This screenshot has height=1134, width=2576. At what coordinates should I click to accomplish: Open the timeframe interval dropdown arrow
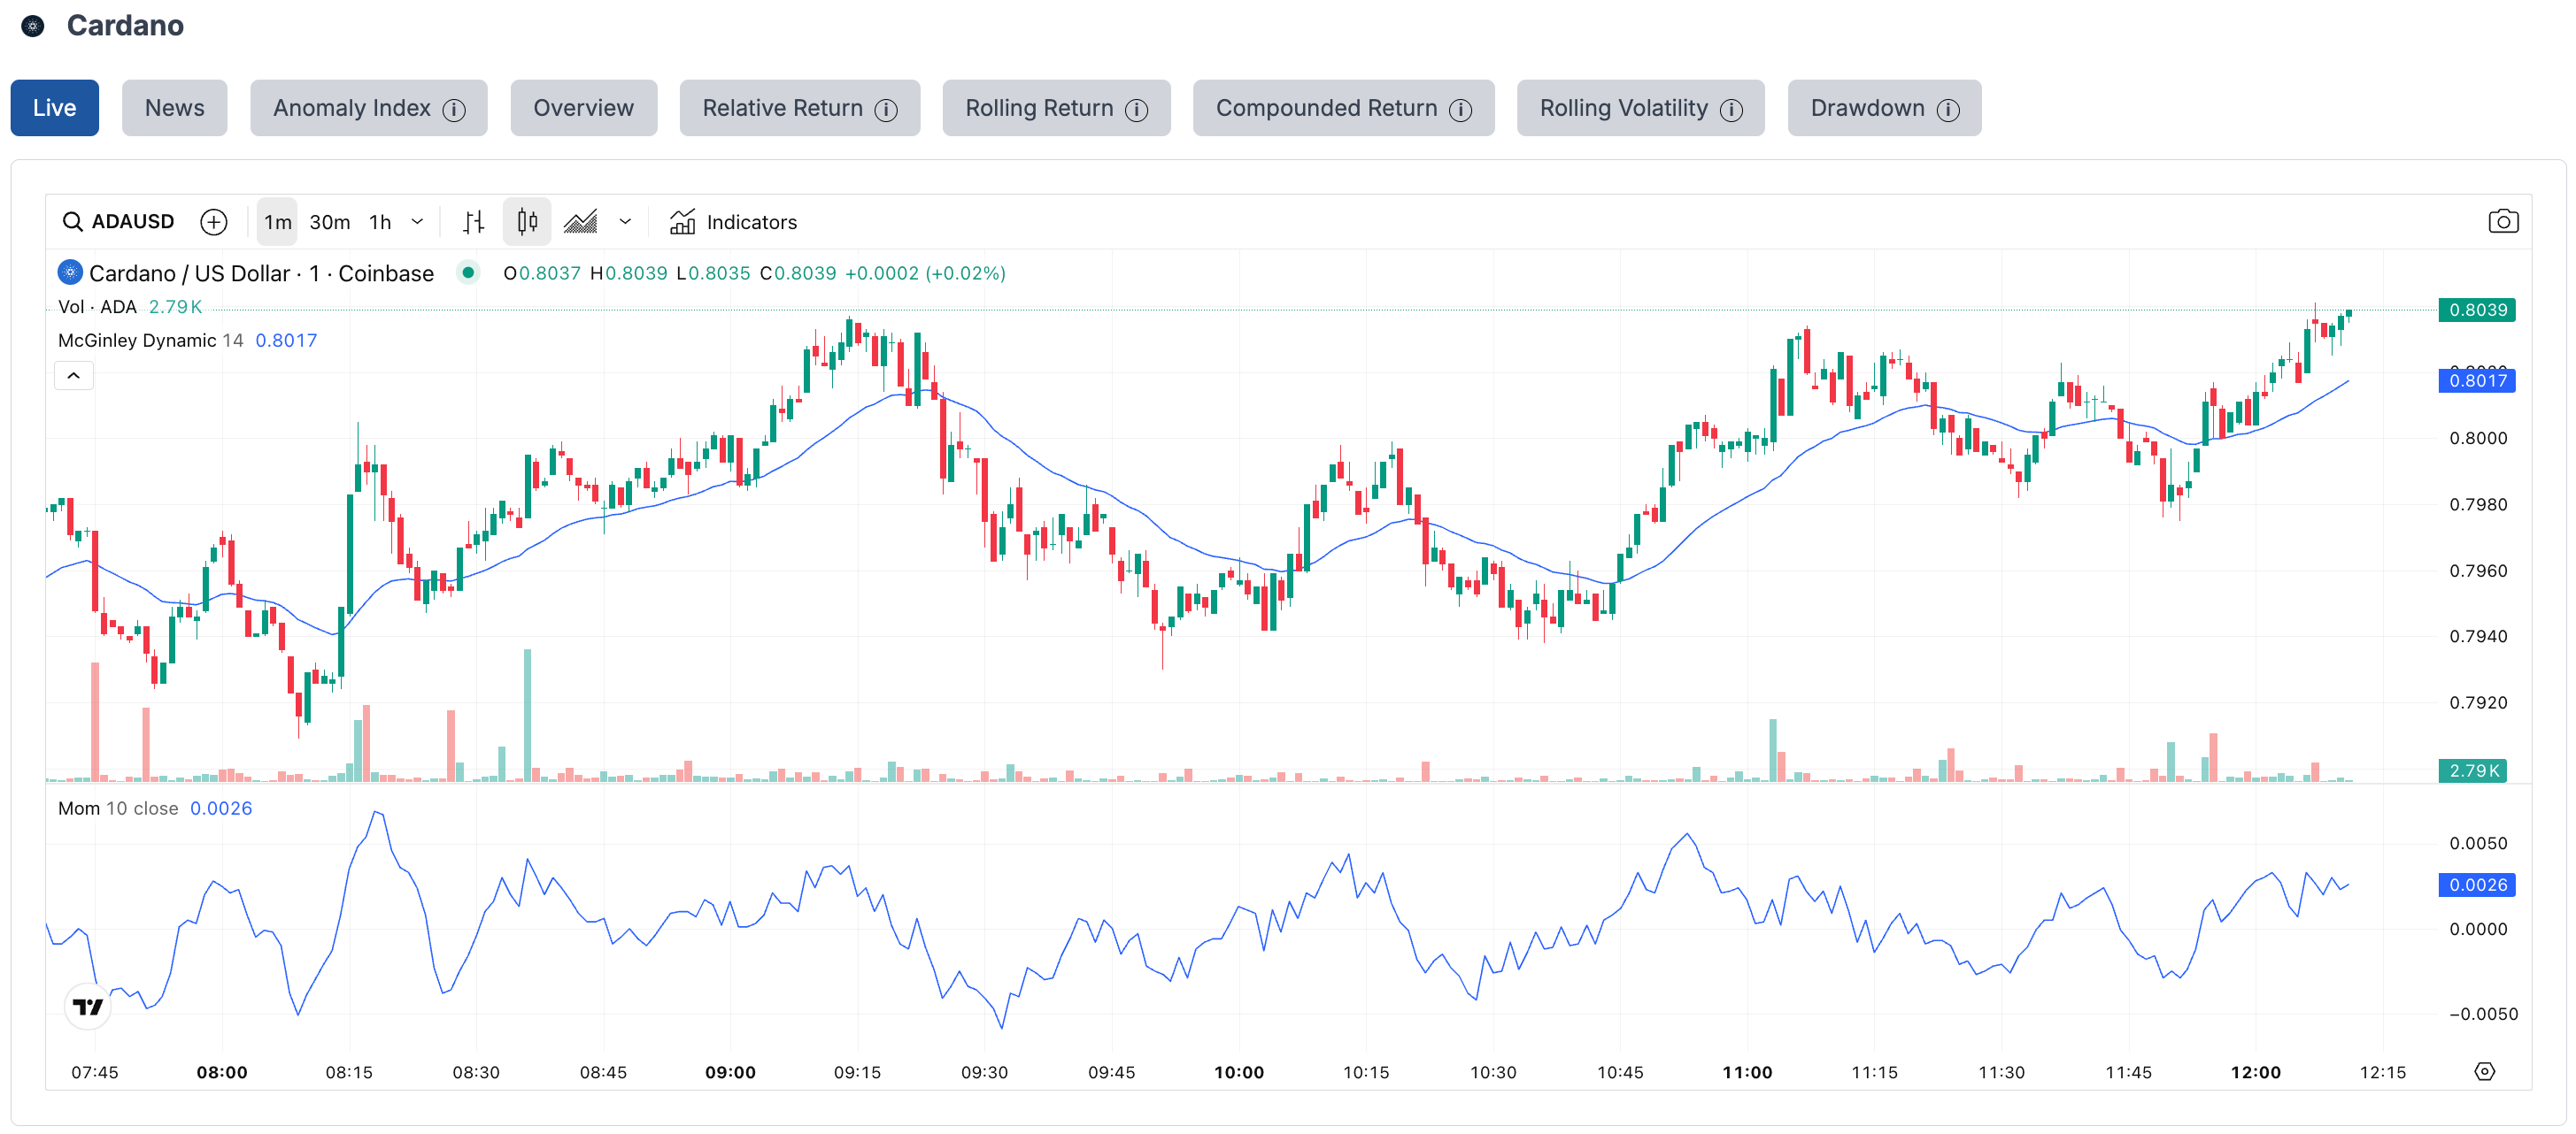418,222
